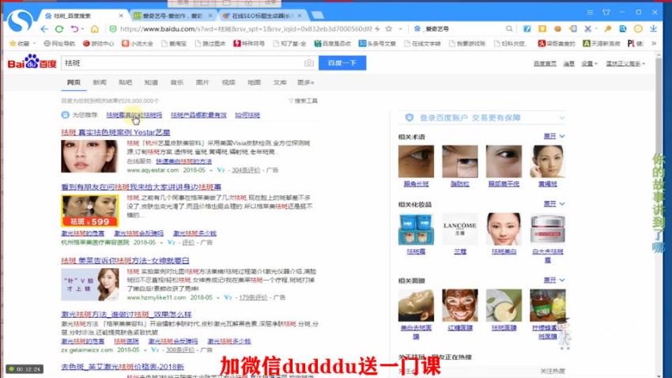Expand the 相关术语 section with 展开
The width and height of the screenshot is (672, 378).
(554, 136)
